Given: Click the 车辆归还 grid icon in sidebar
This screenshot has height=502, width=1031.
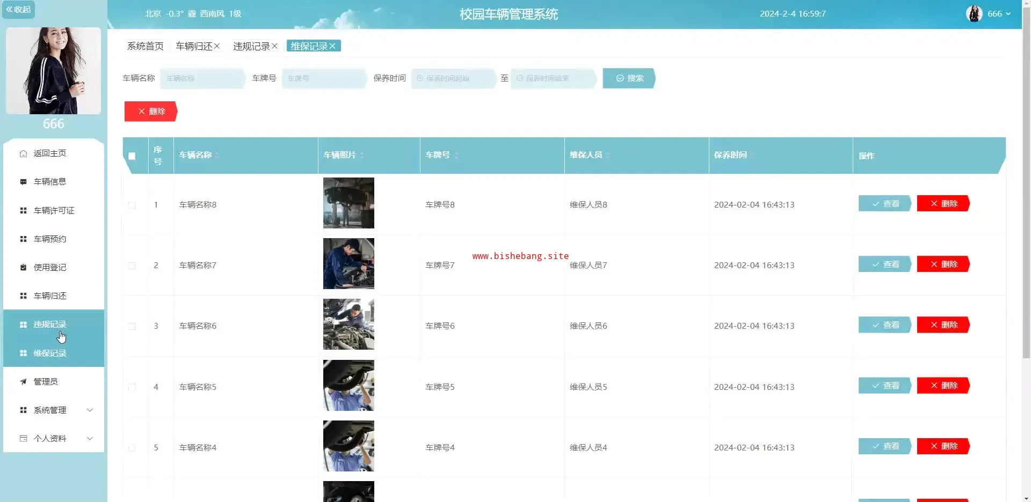Looking at the screenshot, I should click(x=23, y=296).
